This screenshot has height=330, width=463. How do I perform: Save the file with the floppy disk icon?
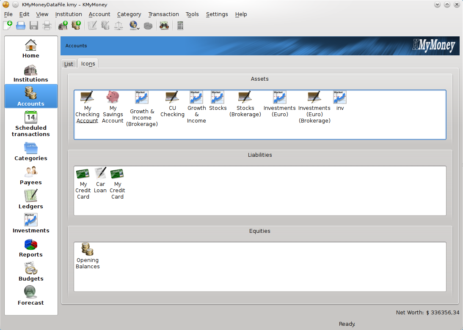tap(34, 26)
